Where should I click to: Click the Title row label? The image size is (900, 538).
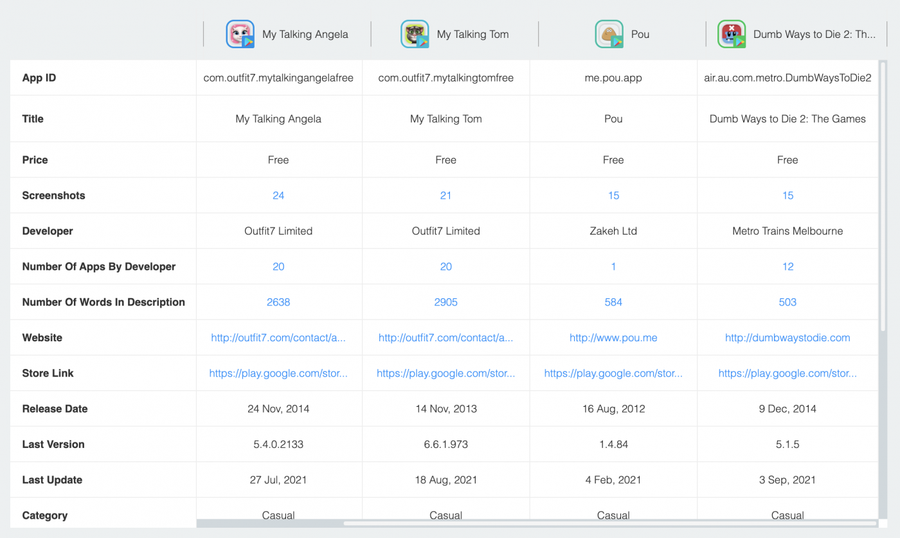33,119
